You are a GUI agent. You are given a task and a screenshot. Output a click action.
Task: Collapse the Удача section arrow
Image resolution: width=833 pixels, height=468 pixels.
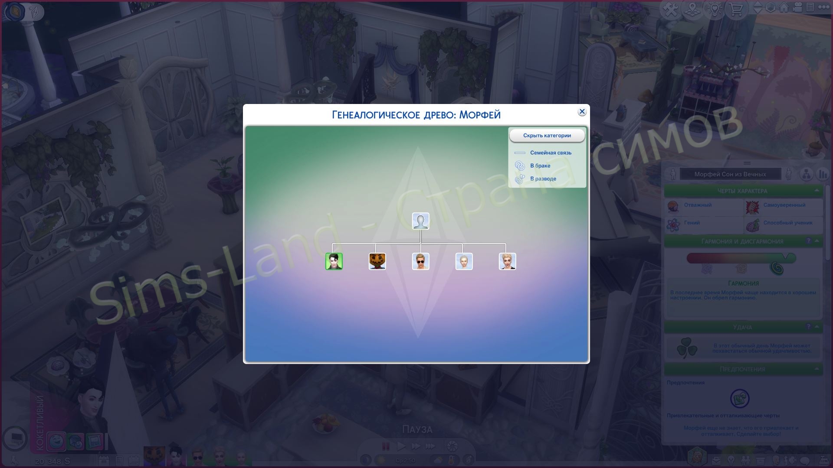[x=817, y=327]
